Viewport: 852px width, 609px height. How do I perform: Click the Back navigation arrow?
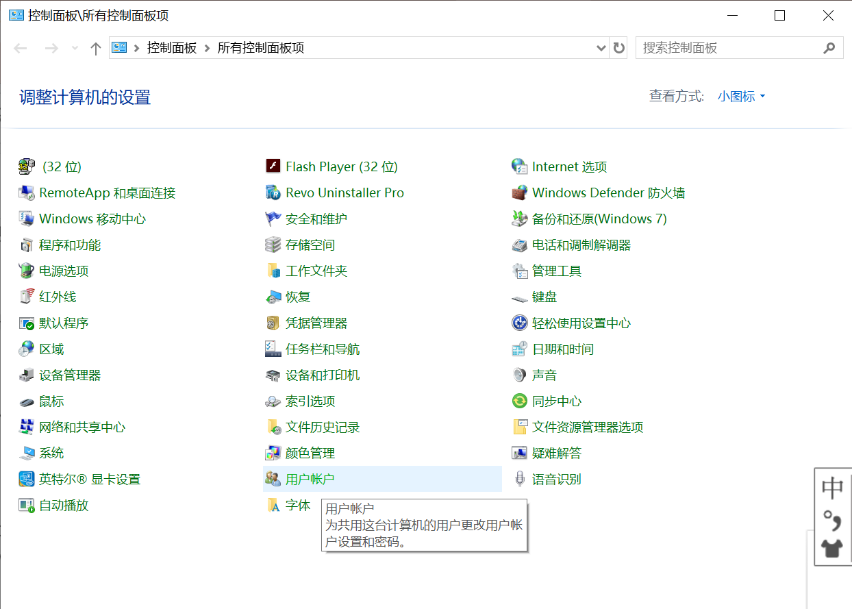(x=21, y=48)
